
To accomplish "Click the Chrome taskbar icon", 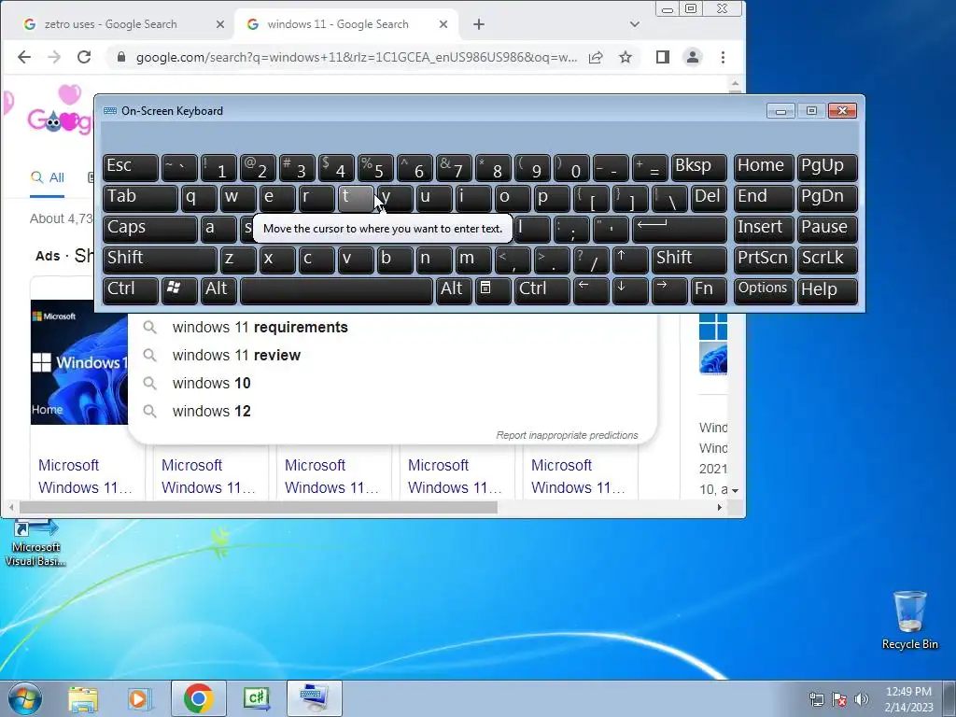I will click(x=198, y=698).
